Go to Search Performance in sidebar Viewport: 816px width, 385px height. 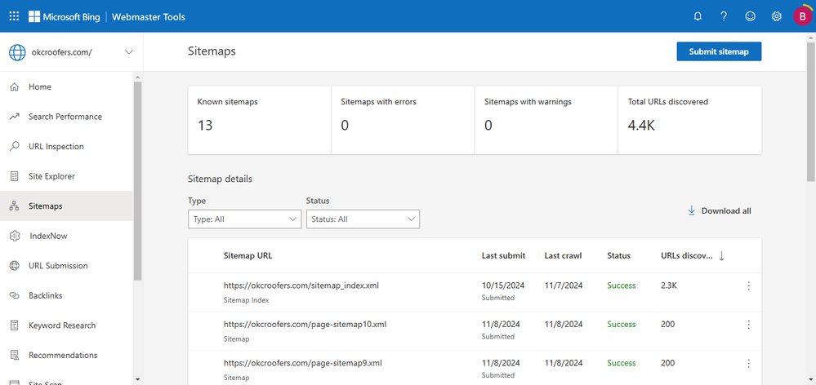[x=65, y=117]
